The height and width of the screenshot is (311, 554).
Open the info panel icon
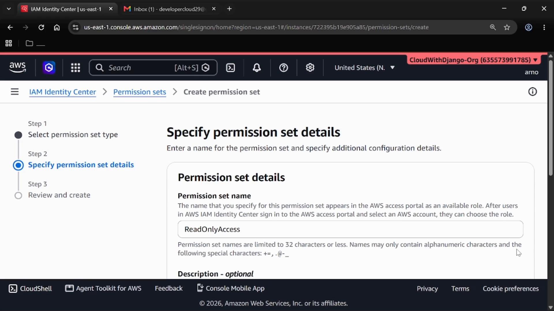(x=532, y=92)
